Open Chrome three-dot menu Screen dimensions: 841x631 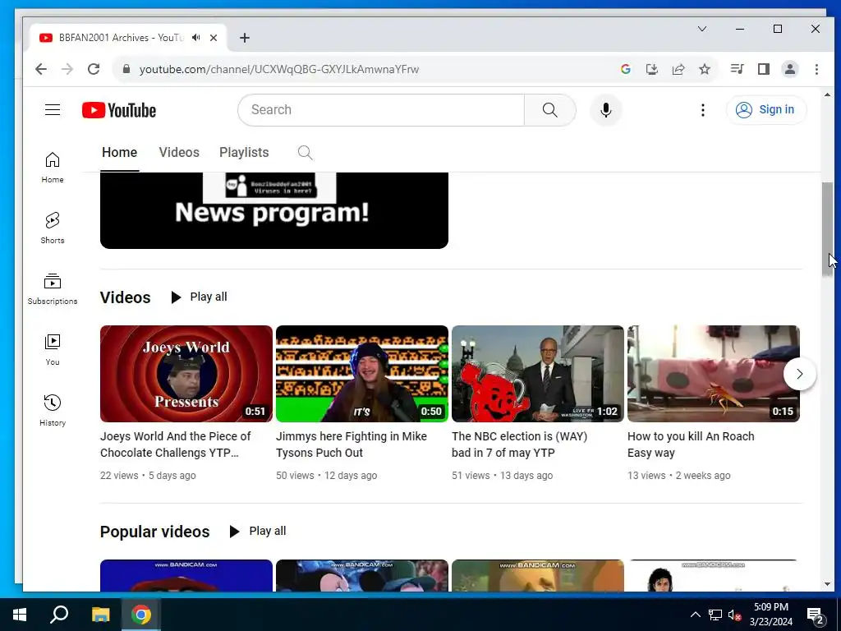click(x=816, y=69)
